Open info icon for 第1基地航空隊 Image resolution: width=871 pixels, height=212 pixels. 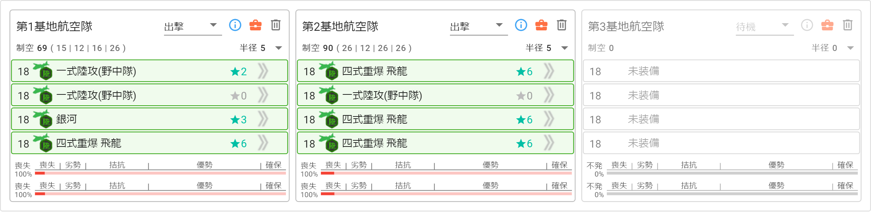pyautogui.click(x=235, y=25)
